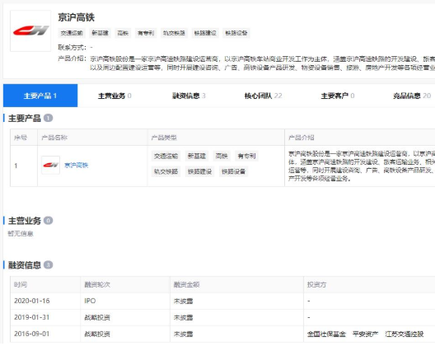Click the 铁路设备 tag in product type cell

(234, 171)
